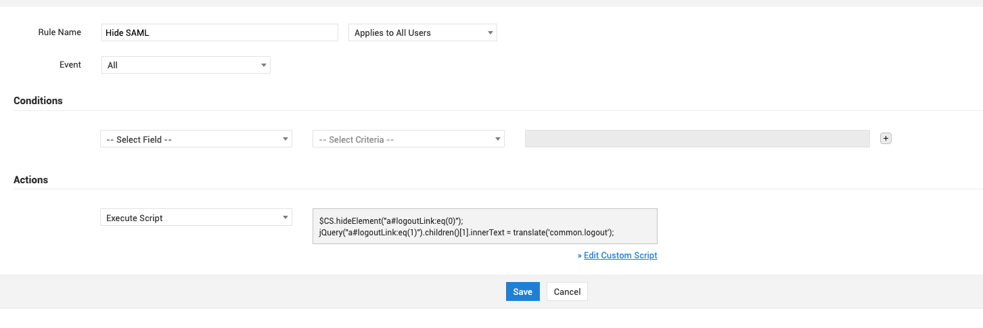The height and width of the screenshot is (328, 983).
Task: Click the Event label
Action: click(x=70, y=65)
